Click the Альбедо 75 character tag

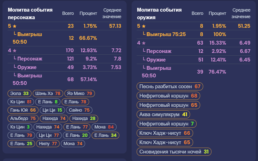coord(23,118)
